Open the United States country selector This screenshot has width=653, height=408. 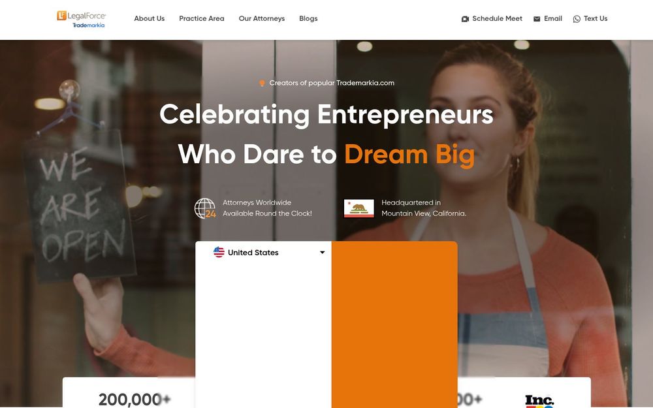269,252
